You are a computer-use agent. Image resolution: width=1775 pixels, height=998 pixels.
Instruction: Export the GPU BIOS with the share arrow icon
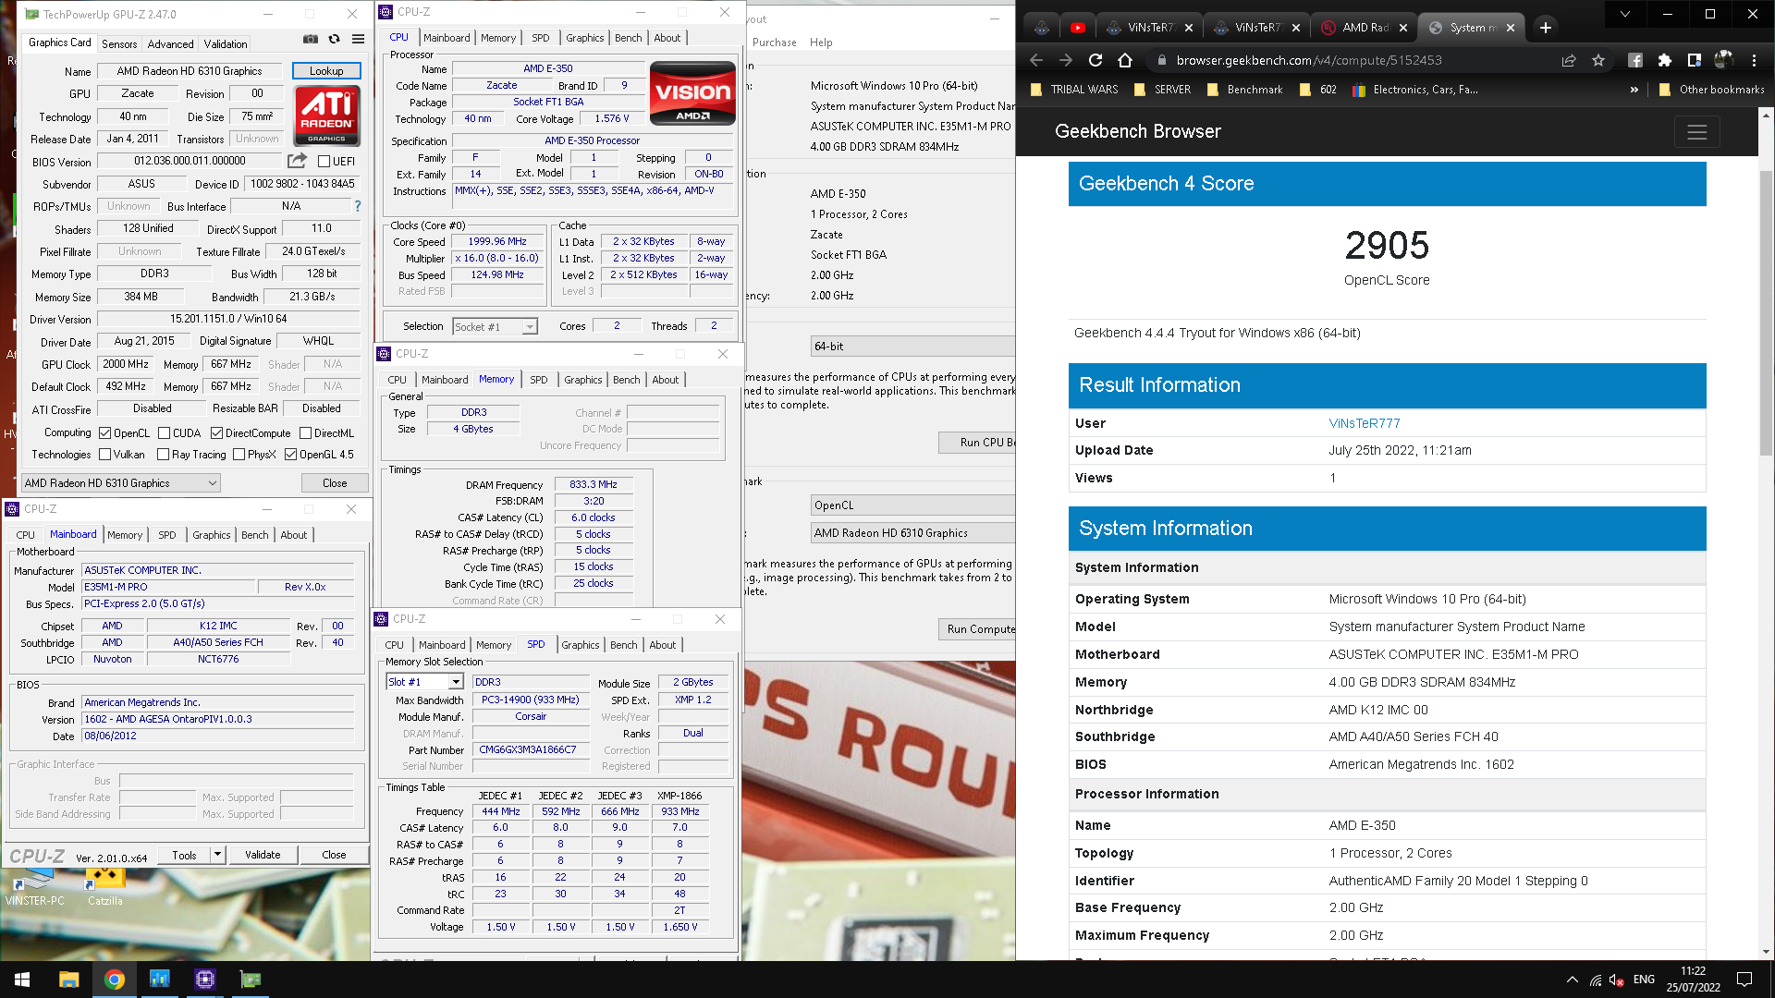(297, 161)
